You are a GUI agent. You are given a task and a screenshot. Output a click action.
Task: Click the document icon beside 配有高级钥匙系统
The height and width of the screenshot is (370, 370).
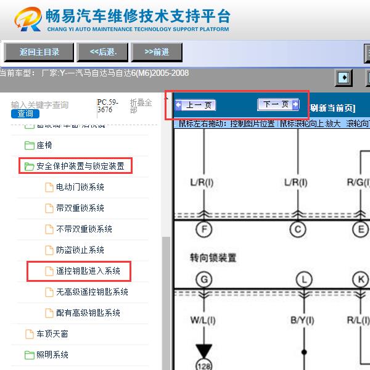(49, 313)
